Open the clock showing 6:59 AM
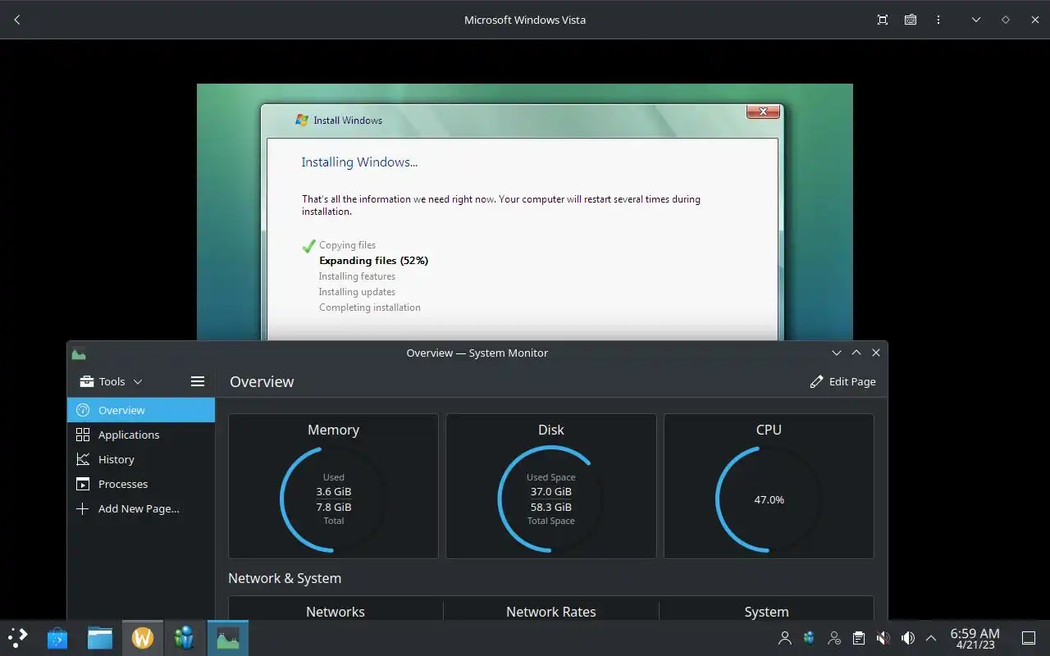 click(975, 638)
